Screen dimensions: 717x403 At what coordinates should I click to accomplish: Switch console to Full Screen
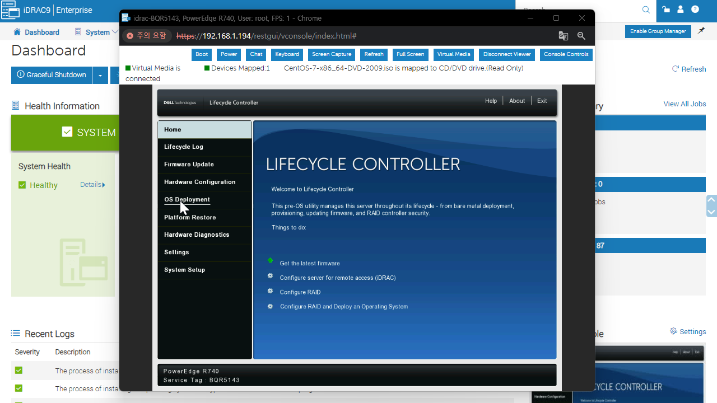coord(410,54)
